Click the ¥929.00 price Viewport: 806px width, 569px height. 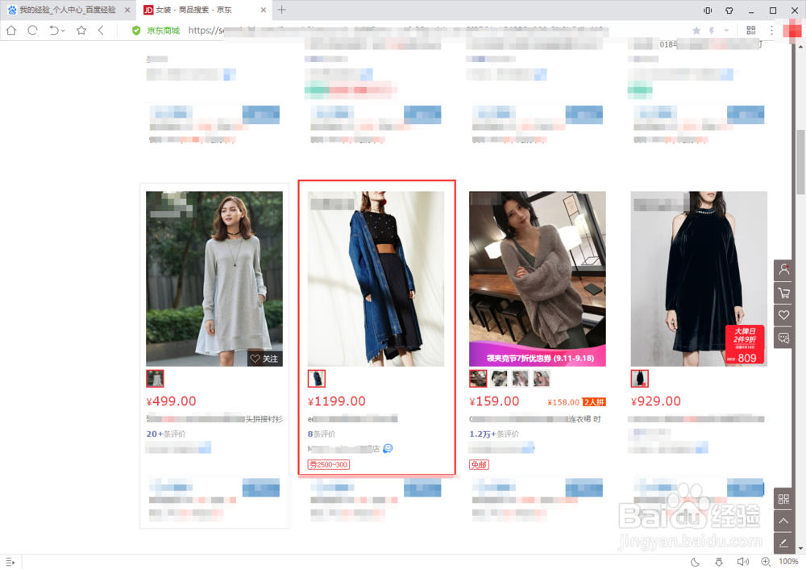click(655, 401)
